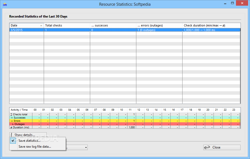Click the '1,000/1,000 → 1,000 ms' cell
Viewport: 250px width, 159px height.
coord(211,30)
